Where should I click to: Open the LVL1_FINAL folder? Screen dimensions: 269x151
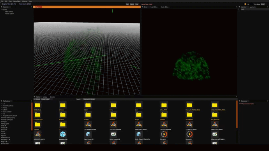click(164, 105)
